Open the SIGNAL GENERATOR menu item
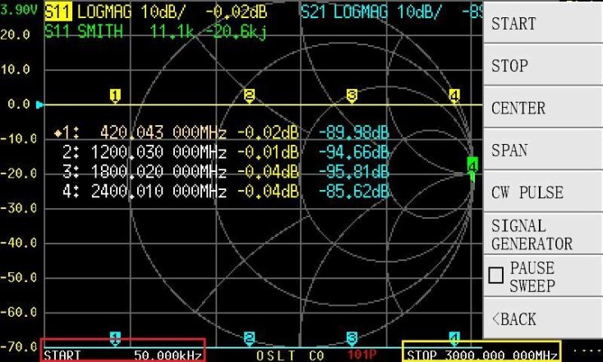603x362 pixels. [543, 234]
